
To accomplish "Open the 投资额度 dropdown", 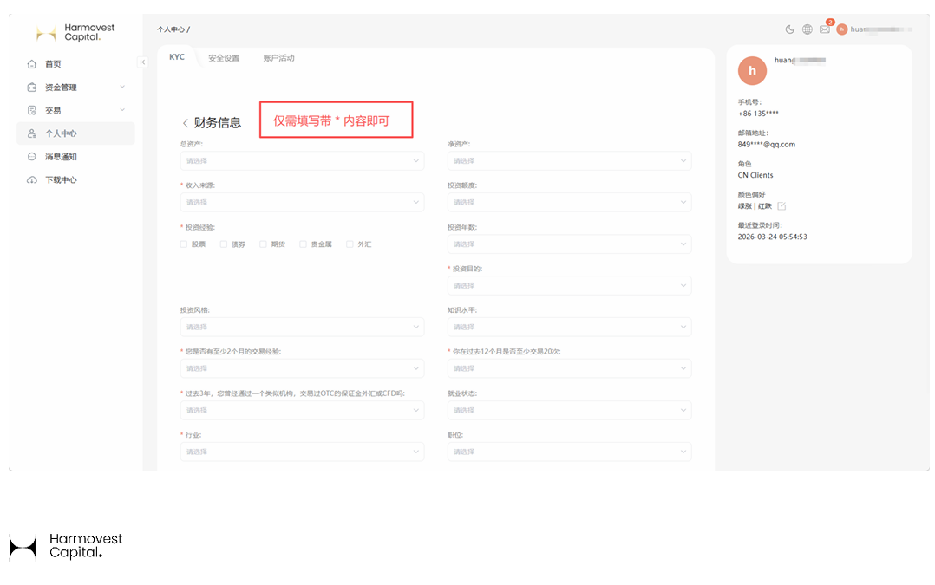I will [570, 203].
